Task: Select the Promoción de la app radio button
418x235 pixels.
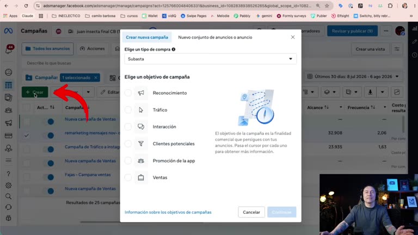Action: point(128,160)
